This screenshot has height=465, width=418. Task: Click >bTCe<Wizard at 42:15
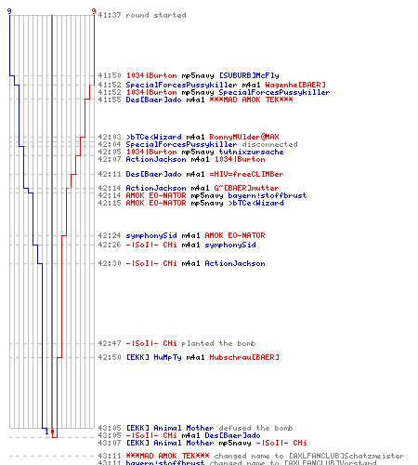tap(255, 203)
